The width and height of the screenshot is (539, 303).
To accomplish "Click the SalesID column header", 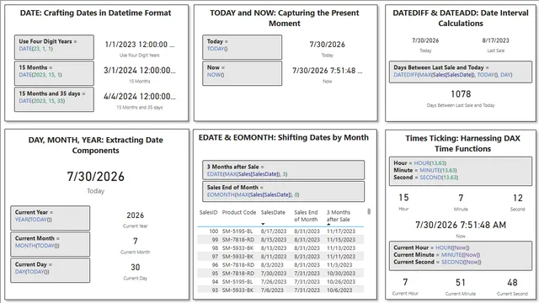I will click(x=208, y=212).
